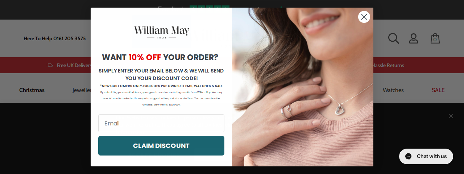Open the shopping bag icon
The height and width of the screenshot is (174, 464).
tap(435, 38)
